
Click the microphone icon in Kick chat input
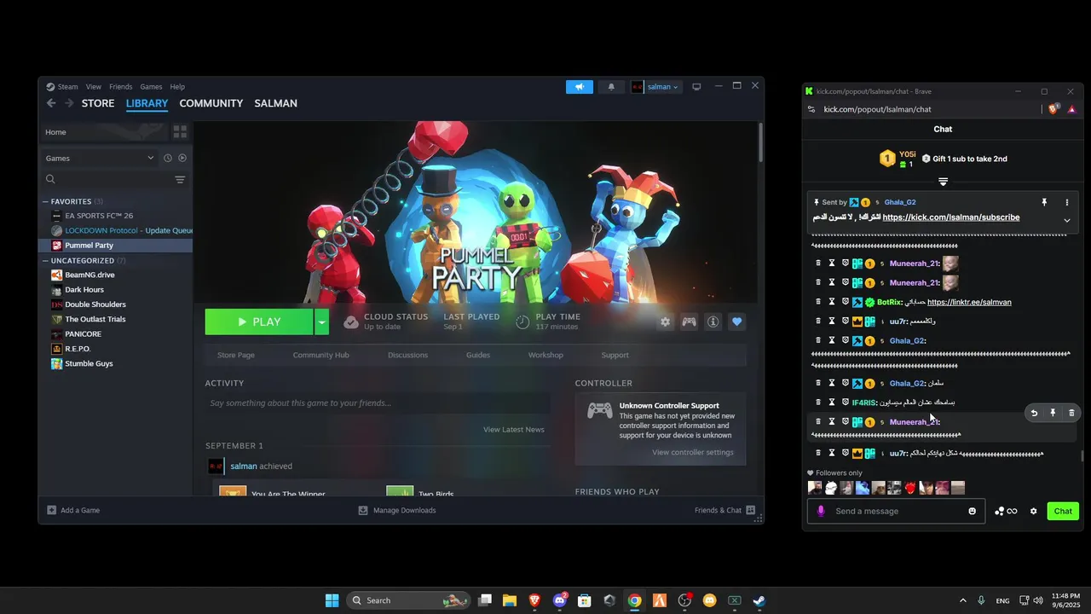coord(822,511)
